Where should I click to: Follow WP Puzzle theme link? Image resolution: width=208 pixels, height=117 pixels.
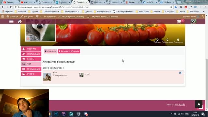(x=180, y=105)
